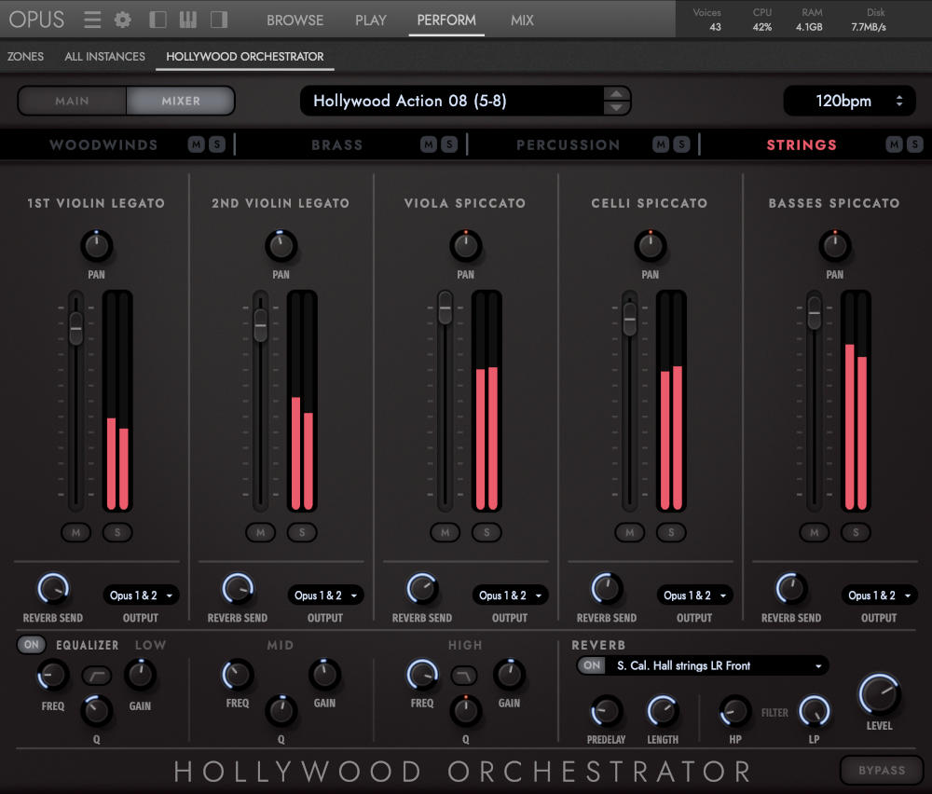Switch to the PLAY tab

pyautogui.click(x=370, y=20)
